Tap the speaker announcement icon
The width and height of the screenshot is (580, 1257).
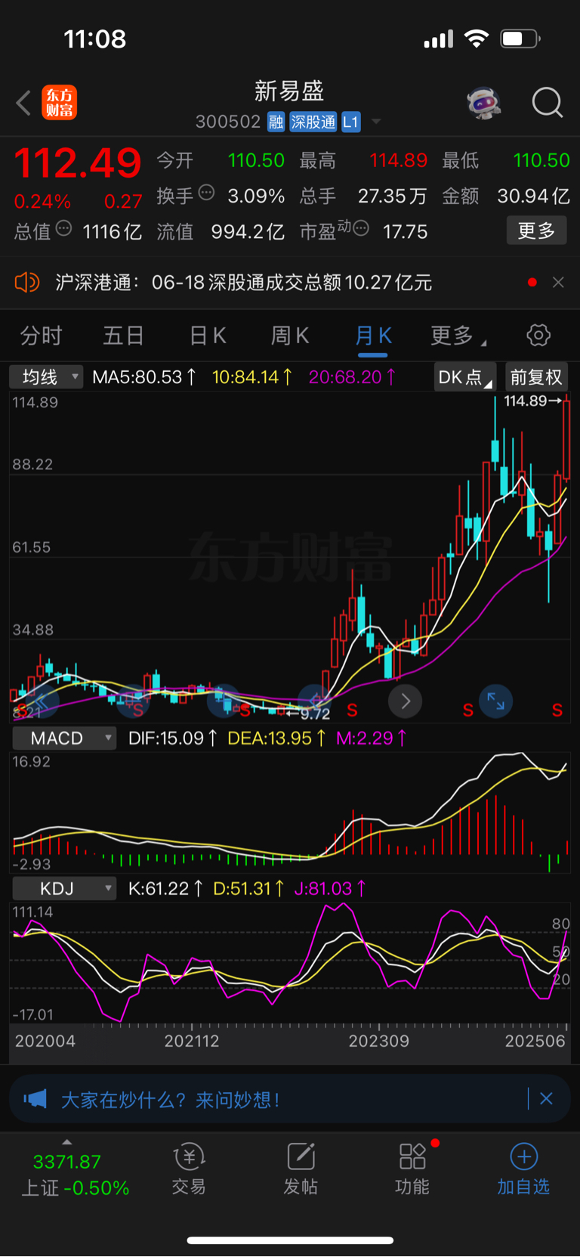(x=26, y=283)
